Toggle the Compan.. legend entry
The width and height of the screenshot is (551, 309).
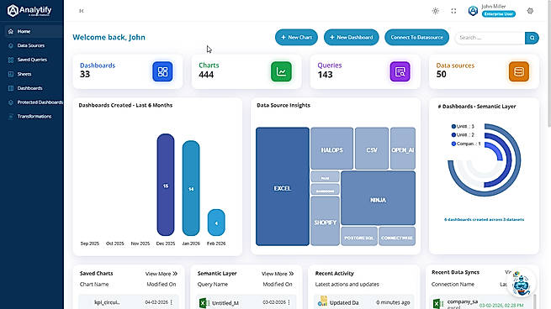[466, 144]
